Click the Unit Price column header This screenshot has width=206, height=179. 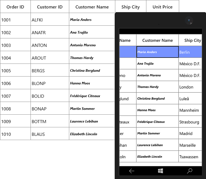(162, 7)
